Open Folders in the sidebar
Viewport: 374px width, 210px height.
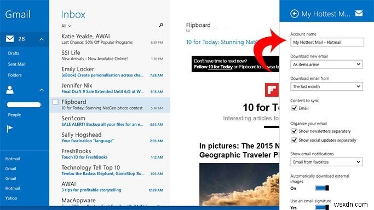pyautogui.click(x=15, y=75)
